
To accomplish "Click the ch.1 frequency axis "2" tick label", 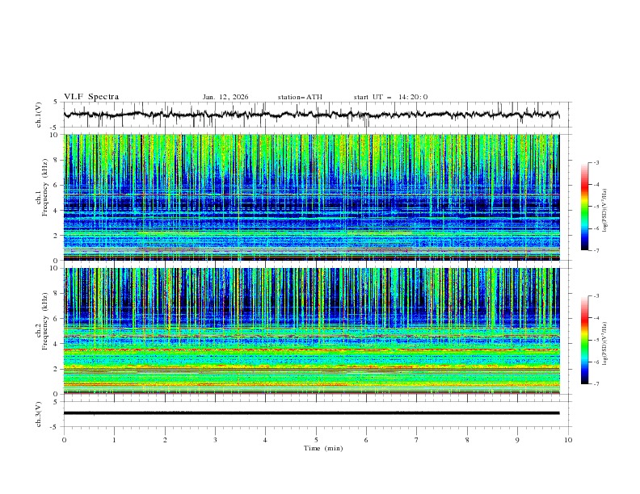I will point(57,236).
